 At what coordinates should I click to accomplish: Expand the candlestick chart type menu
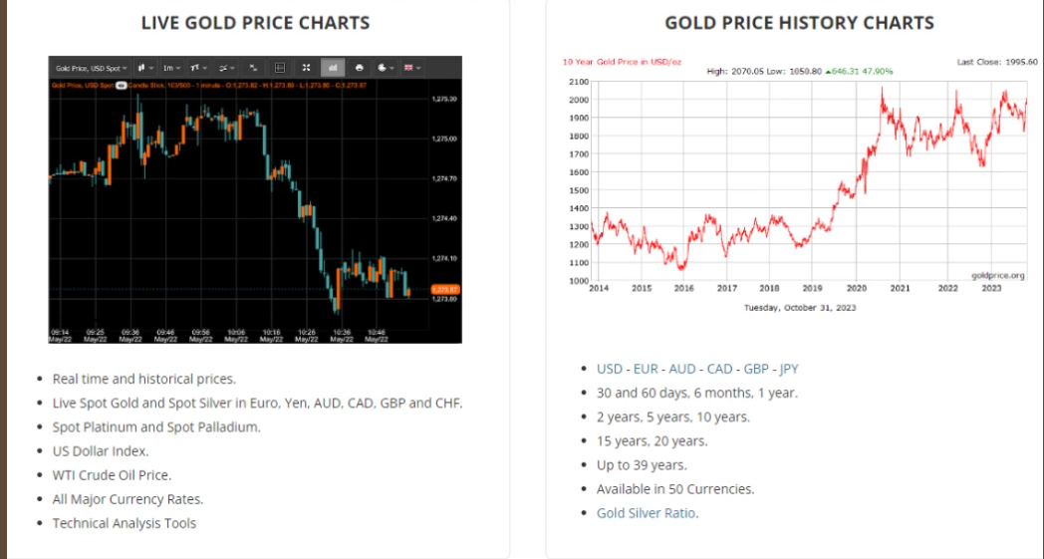(145, 68)
